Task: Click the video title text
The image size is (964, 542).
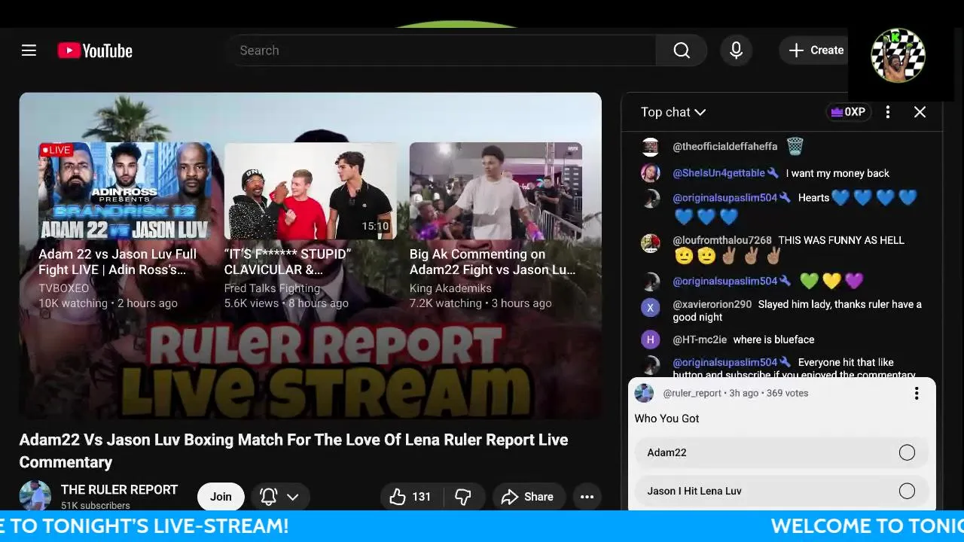Action: [x=294, y=451]
